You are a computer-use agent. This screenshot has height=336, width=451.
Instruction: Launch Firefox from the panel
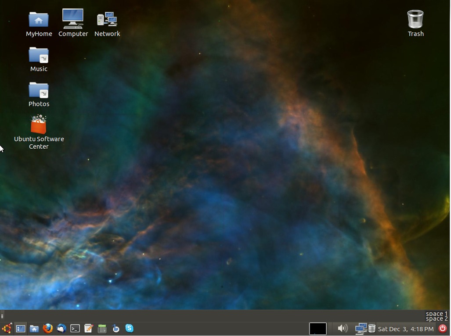48,329
